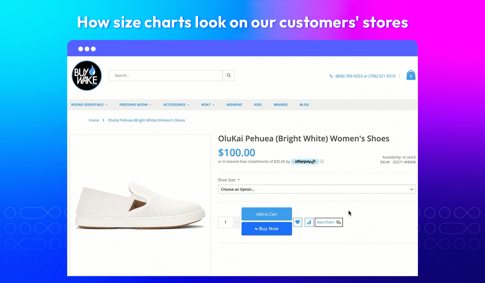Open the Womens menu item
The height and width of the screenshot is (283, 485).
(x=234, y=105)
